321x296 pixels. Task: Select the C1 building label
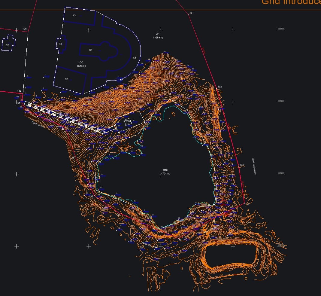(91, 50)
